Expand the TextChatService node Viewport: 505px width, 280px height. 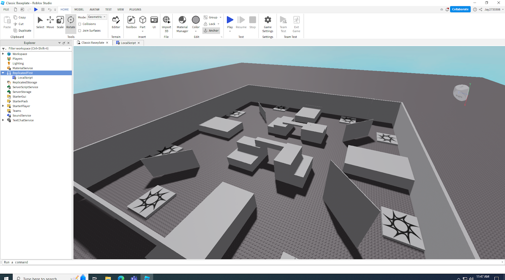(3, 120)
